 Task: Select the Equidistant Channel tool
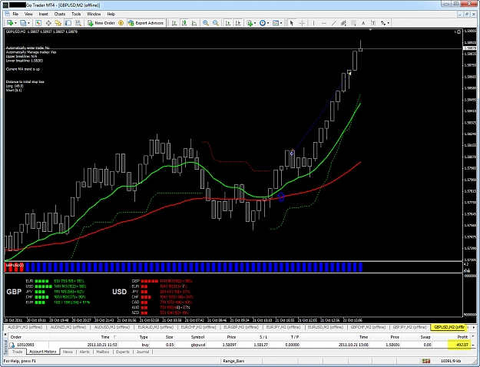[x=343, y=23]
